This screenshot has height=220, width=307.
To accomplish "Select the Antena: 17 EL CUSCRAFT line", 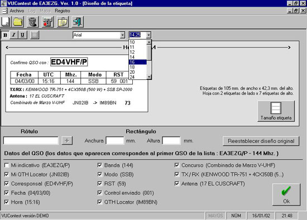I will [37, 96].
